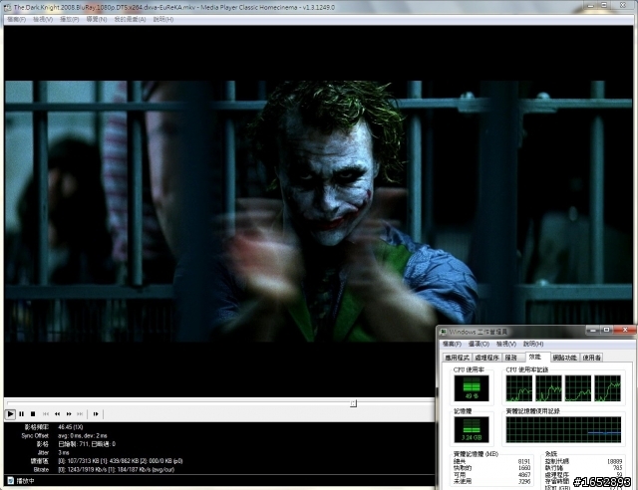This screenshot has width=638, height=490.
Task: Click the Sync Offset statistics line
Action: [x=64, y=435]
